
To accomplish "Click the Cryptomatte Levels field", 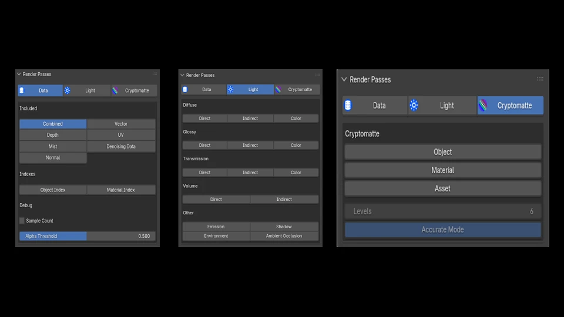I will pos(443,211).
